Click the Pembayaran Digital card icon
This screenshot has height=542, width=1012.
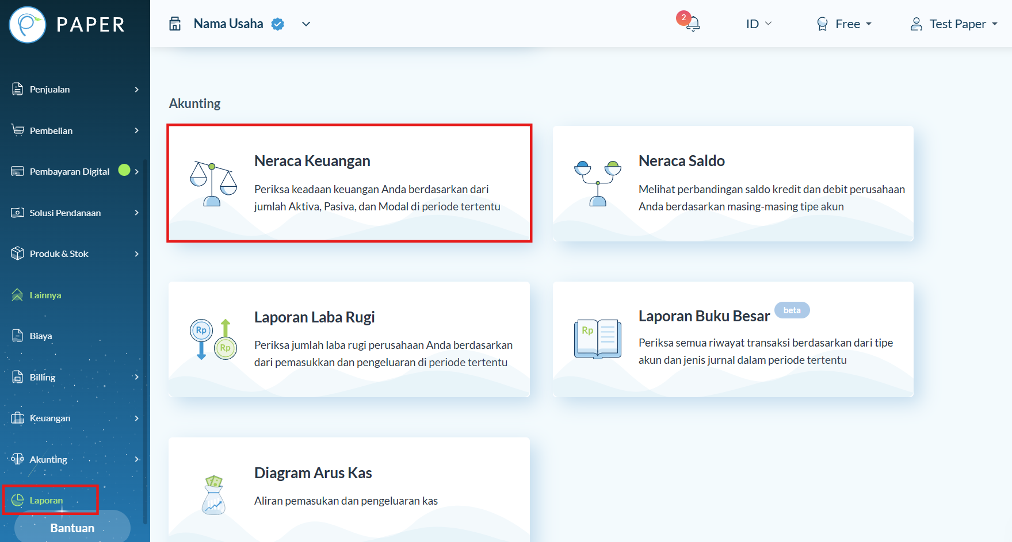click(x=18, y=171)
